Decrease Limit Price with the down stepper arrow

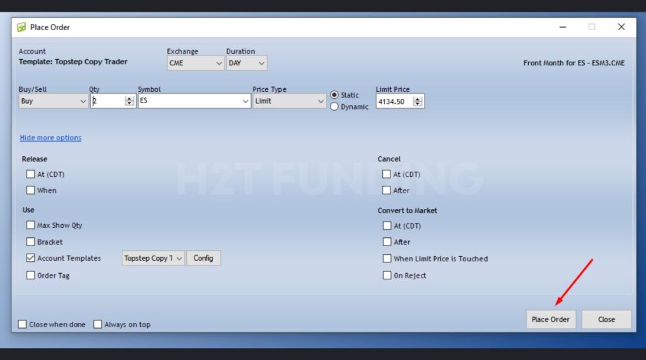418,104
